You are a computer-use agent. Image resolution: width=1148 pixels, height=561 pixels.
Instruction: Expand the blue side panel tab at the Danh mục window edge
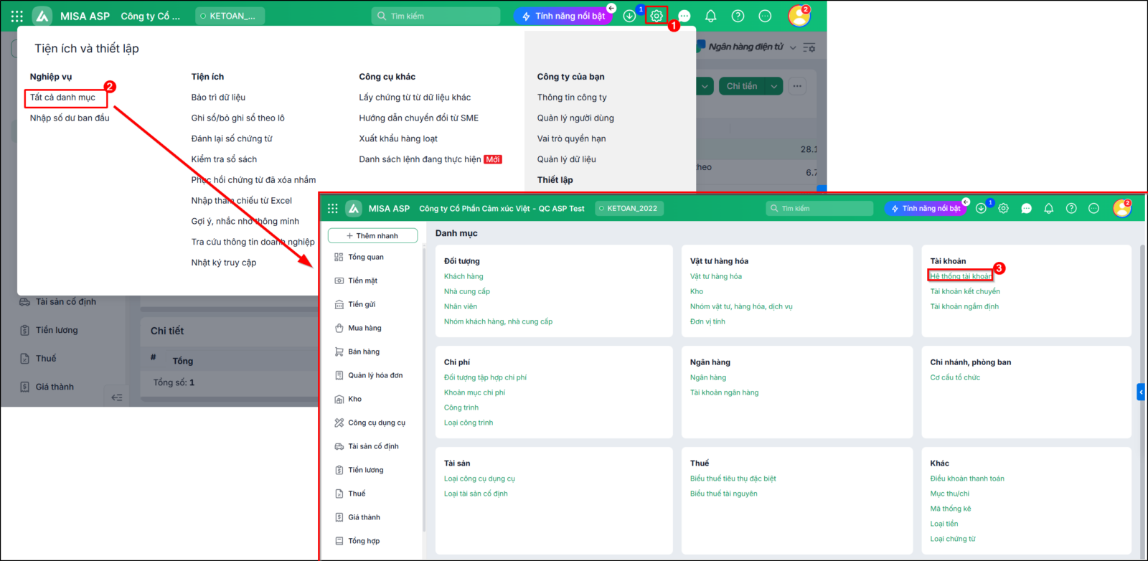pos(1141,392)
